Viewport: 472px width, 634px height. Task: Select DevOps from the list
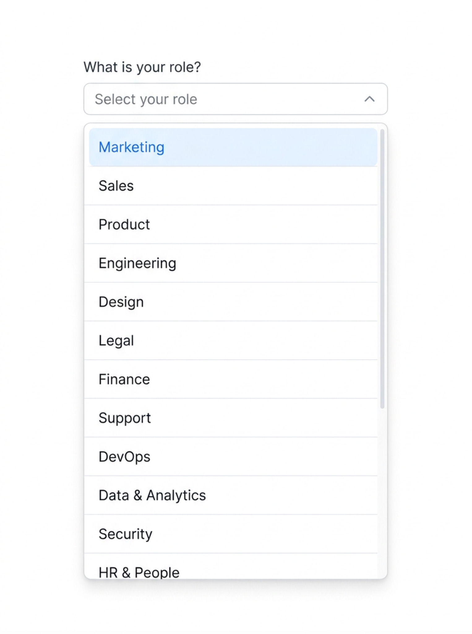tap(231, 457)
